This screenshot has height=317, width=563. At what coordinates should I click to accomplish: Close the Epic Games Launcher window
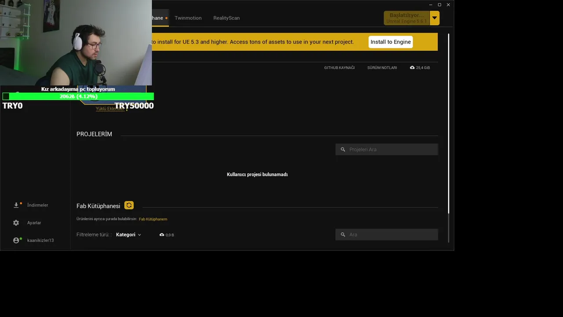448,5
